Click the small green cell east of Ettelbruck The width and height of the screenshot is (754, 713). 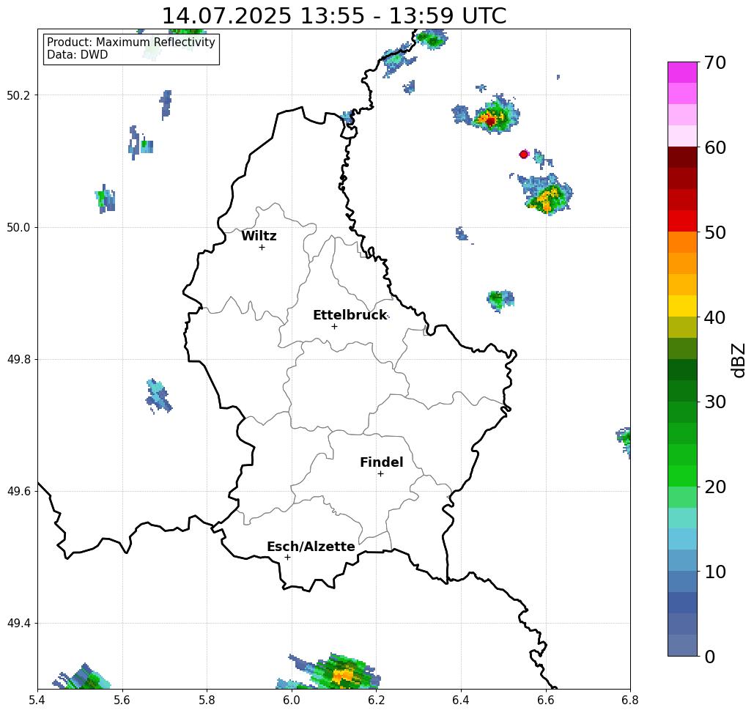coord(500,300)
